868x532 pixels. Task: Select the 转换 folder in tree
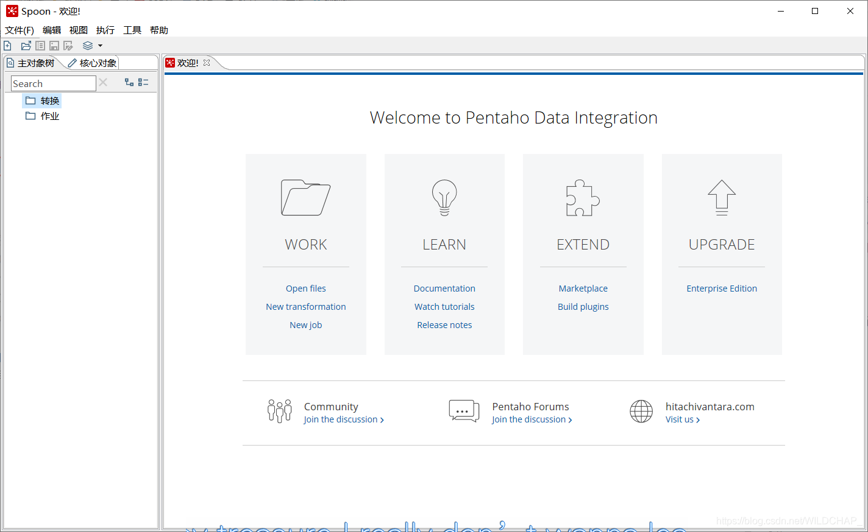click(42, 100)
